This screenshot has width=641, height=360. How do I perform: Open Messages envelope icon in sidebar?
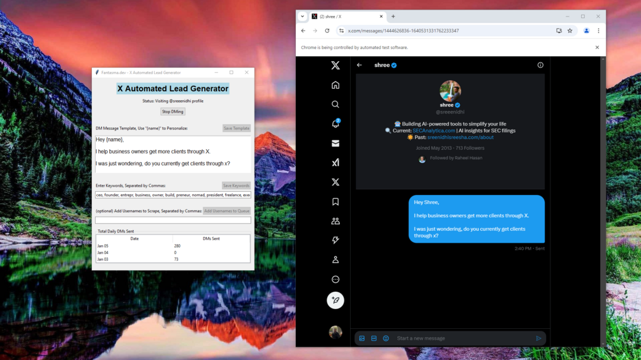335,143
